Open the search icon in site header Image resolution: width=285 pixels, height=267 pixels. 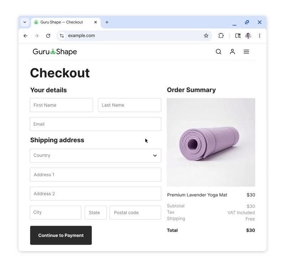218,52
